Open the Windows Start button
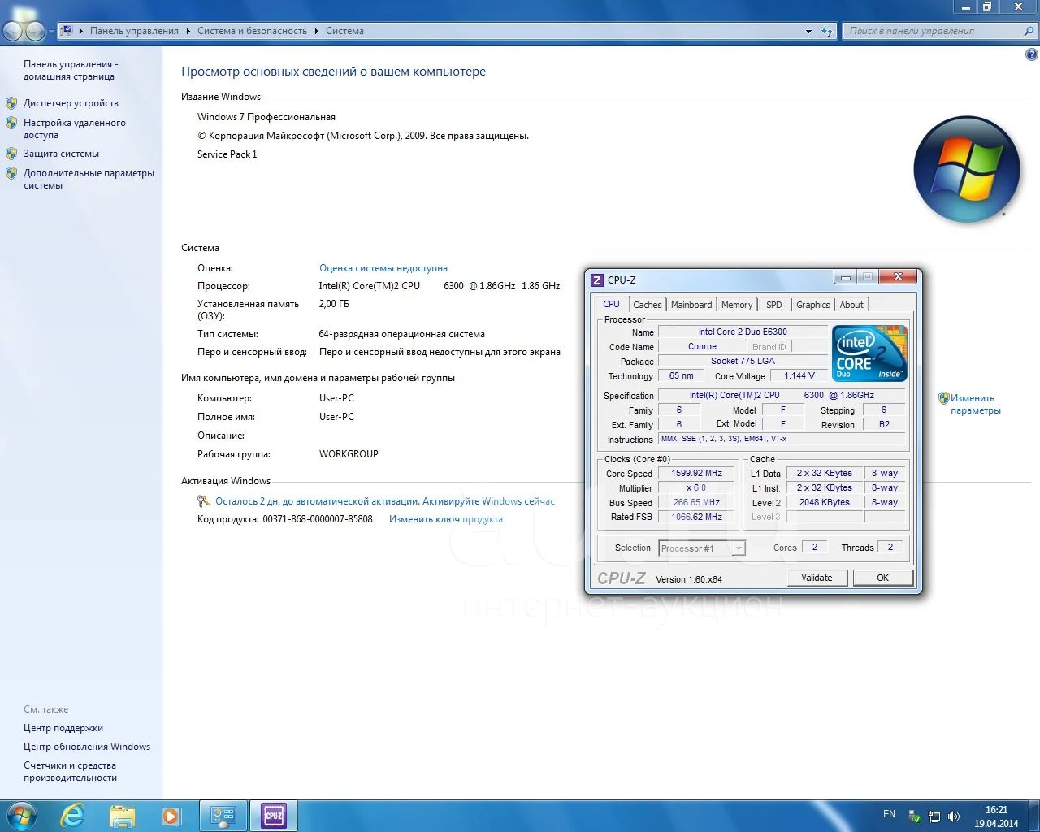The width and height of the screenshot is (1040, 832). tap(21, 816)
